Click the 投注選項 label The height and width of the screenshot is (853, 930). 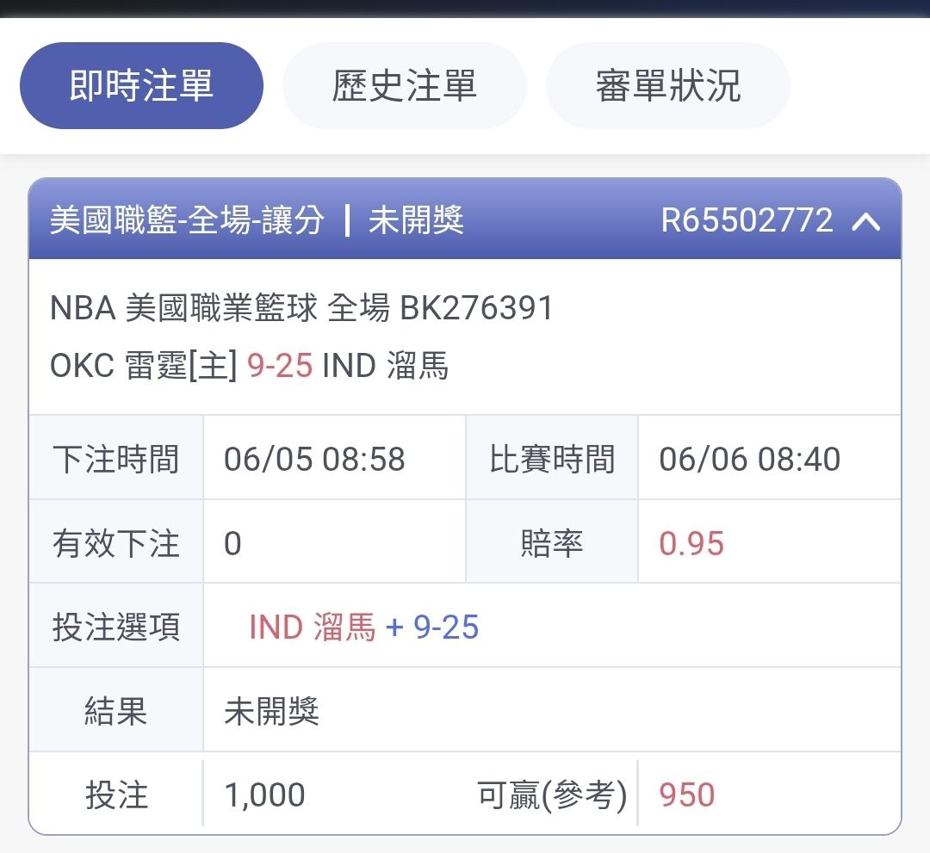[115, 627]
